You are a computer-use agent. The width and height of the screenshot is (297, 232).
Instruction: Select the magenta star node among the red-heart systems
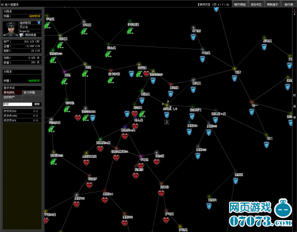coord(141,156)
